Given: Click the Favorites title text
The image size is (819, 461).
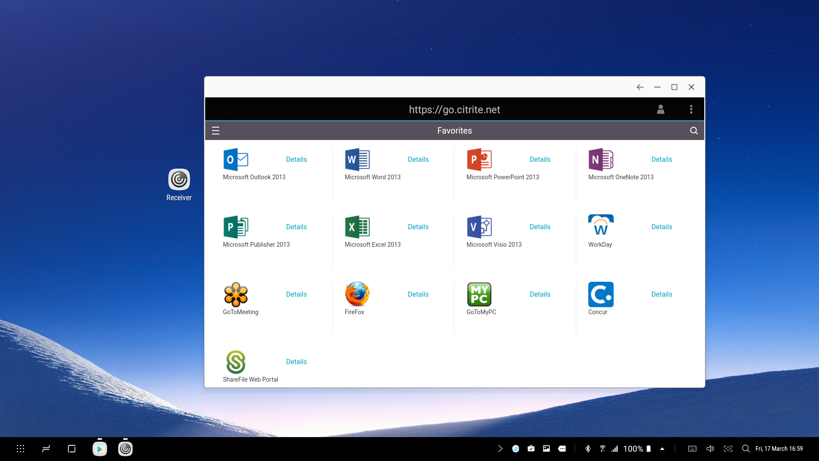Looking at the screenshot, I should click(454, 131).
